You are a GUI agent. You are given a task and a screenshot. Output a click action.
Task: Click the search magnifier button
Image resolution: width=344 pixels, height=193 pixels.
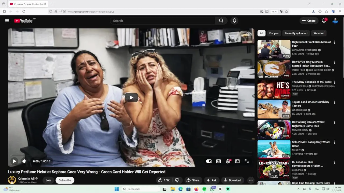[221, 21]
